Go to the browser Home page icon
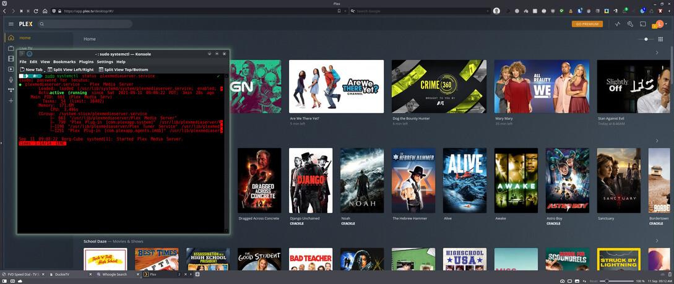This screenshot has width=674, height=284. coord(45,11)
